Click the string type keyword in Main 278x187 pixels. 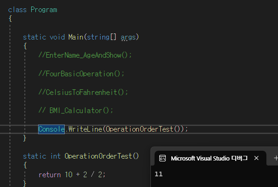(98, 37)
